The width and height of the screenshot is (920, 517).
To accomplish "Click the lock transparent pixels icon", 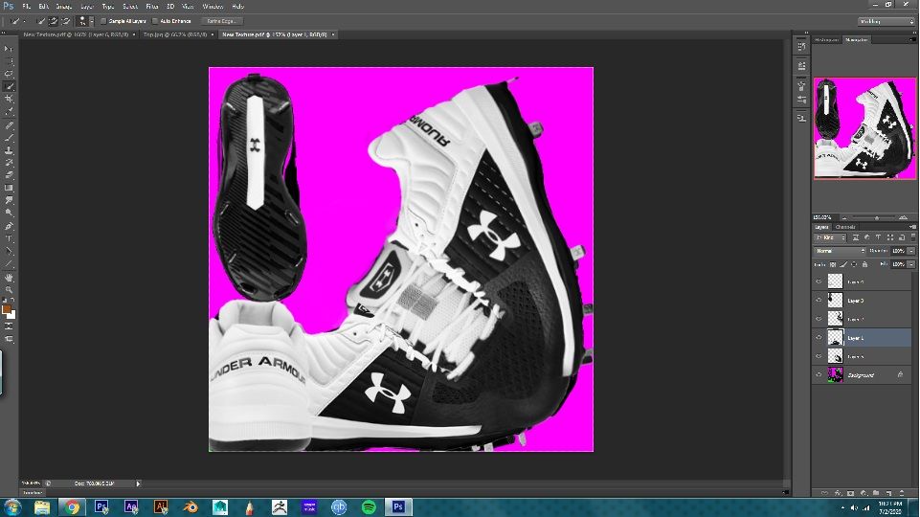I will coord(833,264).
